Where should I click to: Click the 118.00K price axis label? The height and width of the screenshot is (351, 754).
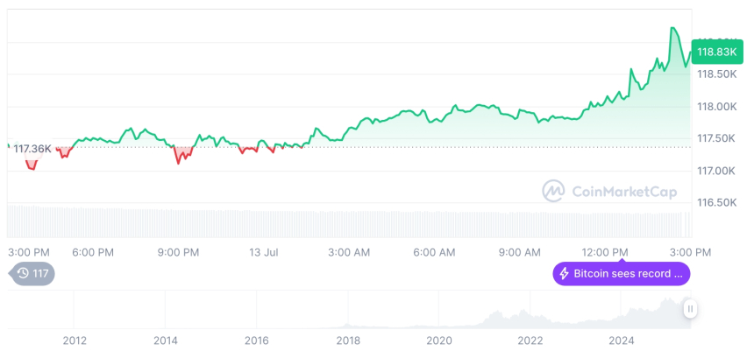tap(716, 107)
